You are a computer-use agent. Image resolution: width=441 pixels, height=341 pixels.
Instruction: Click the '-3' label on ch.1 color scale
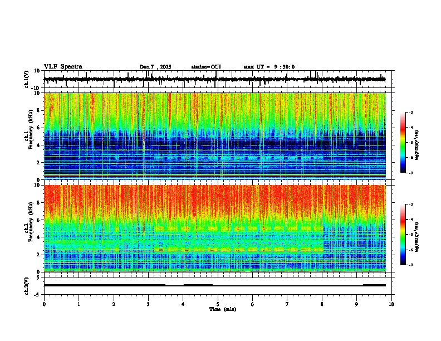point(411,112)
